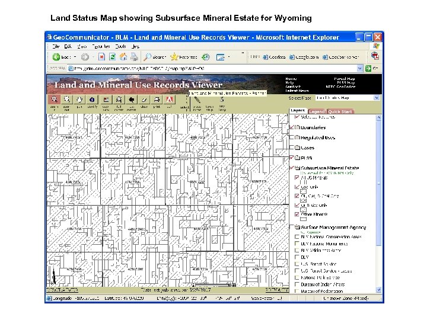The height and width of the screenshot is (320, 427).
Task: Click the print map icon
Action: point(156,100)
